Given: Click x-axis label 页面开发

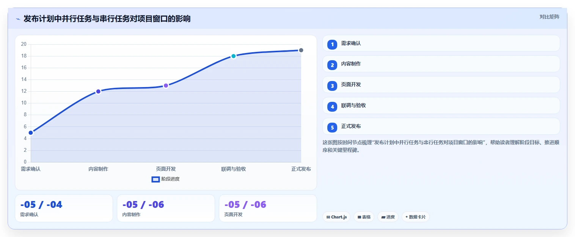Looking at the screenshot, I should coord(166,169).
